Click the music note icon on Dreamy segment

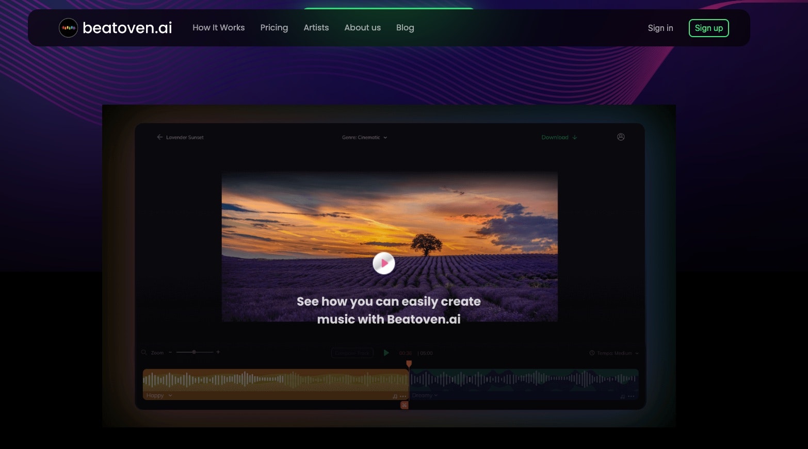coord(623,396)
